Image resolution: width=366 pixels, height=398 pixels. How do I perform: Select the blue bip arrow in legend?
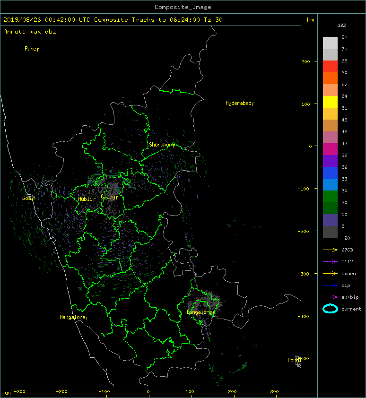point(330,286)
